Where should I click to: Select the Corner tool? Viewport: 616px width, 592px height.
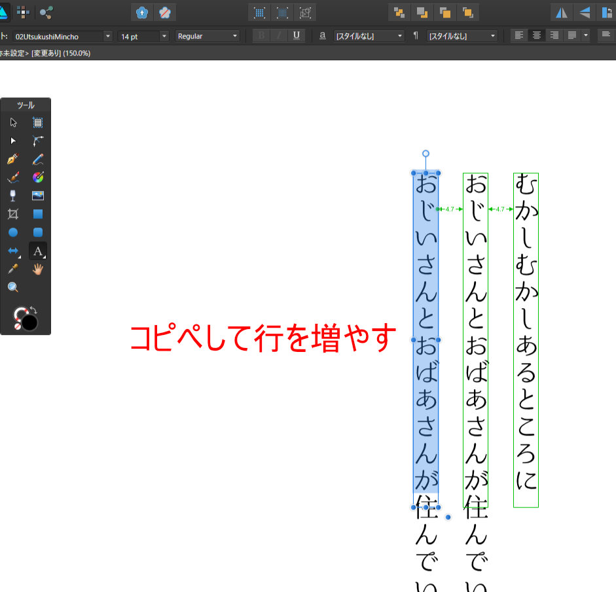(x=38, y=141)
